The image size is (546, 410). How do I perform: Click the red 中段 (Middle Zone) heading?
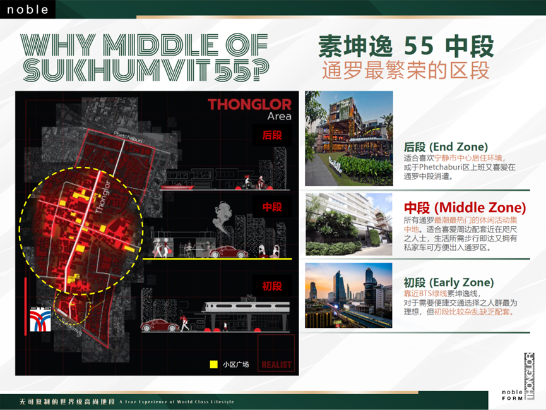pyautogui.click(x=465, y=208)
